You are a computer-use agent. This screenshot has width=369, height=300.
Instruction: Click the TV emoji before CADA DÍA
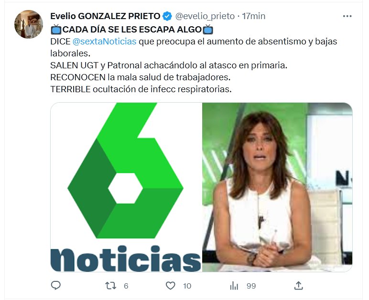tap(56, 30)
